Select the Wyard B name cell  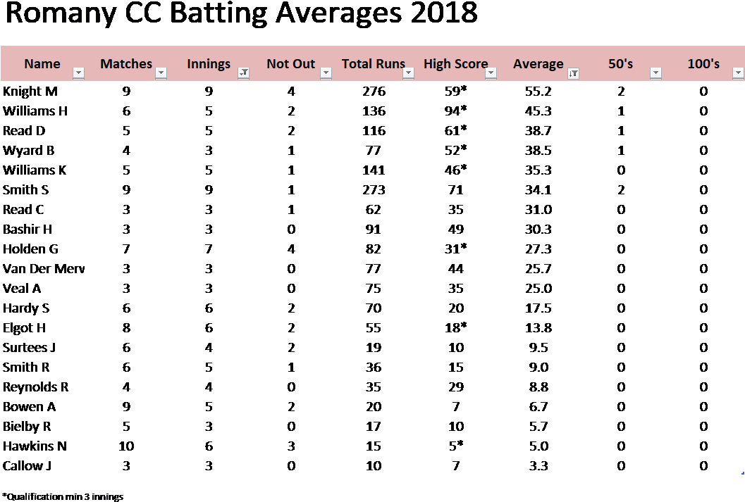[29, 151]
